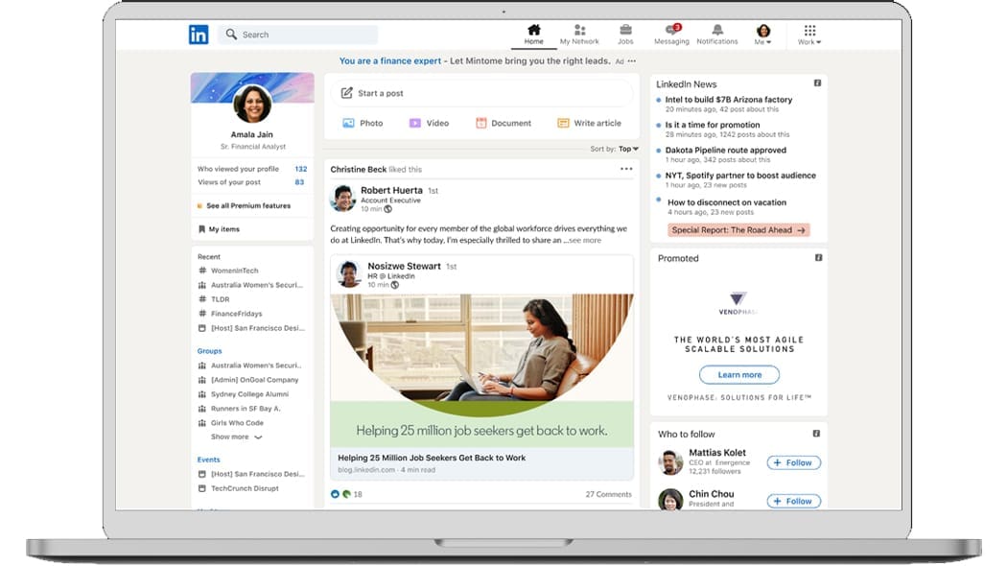Open Who viewed your profile stat
Image resolution: width=1007 pixels, height=566 pixels.
252,169
